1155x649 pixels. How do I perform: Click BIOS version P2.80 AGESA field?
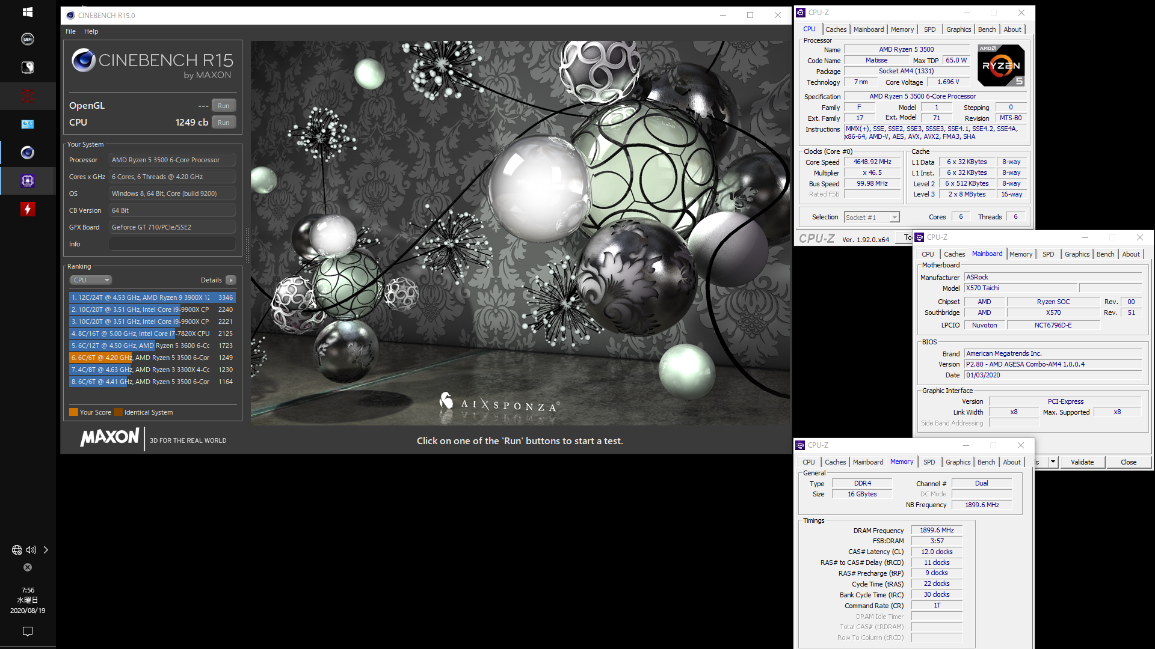1053,364
